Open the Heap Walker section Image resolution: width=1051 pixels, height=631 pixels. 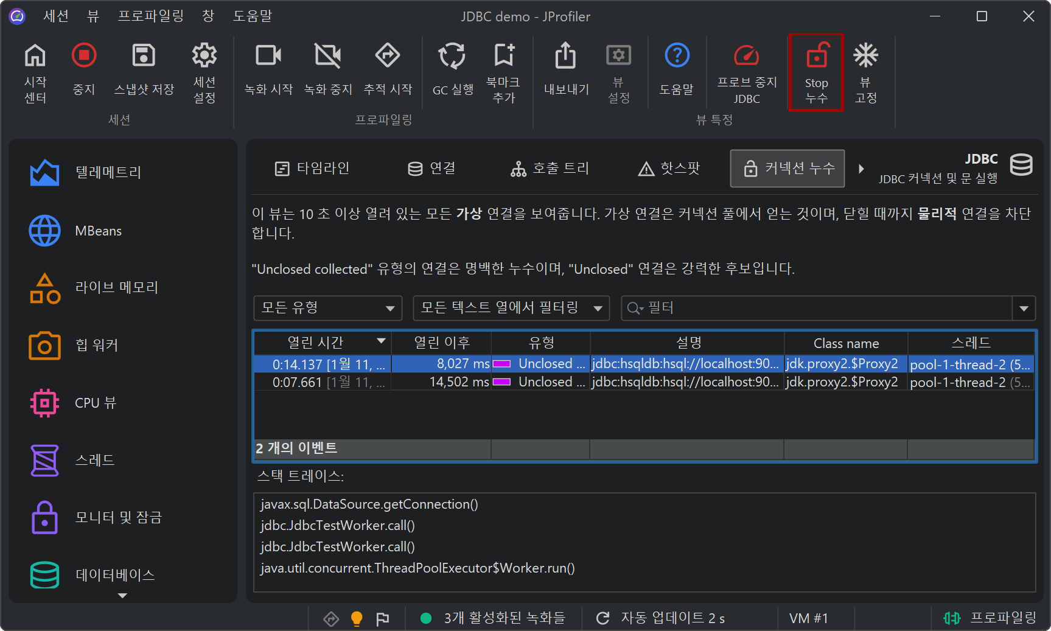pos(96,345)
